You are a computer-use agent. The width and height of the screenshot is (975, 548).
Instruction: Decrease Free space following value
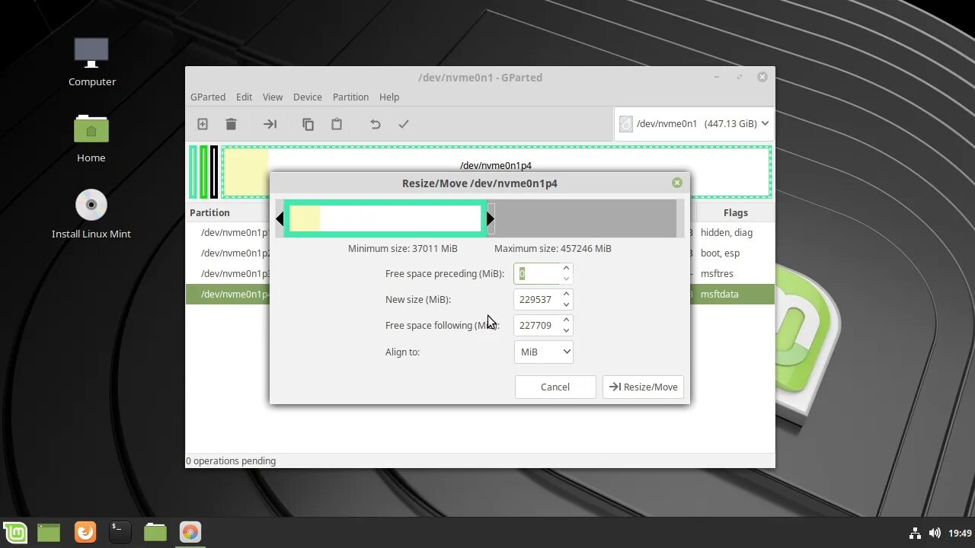(x=566, y=330)
